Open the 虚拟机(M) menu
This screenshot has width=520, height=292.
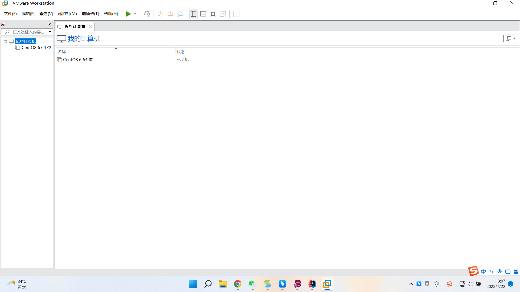point(67,14)
